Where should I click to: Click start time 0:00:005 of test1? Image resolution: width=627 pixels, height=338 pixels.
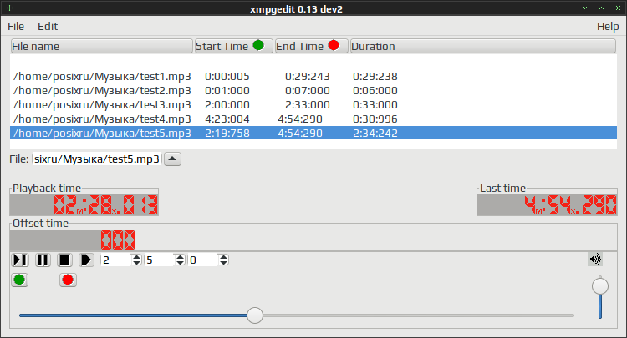[x=227, y=76]
